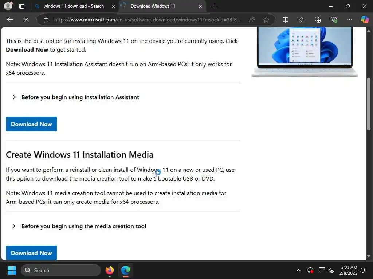Click the scrollbar up arrow
Screen dimensions: 373x279
pos(369,31)
